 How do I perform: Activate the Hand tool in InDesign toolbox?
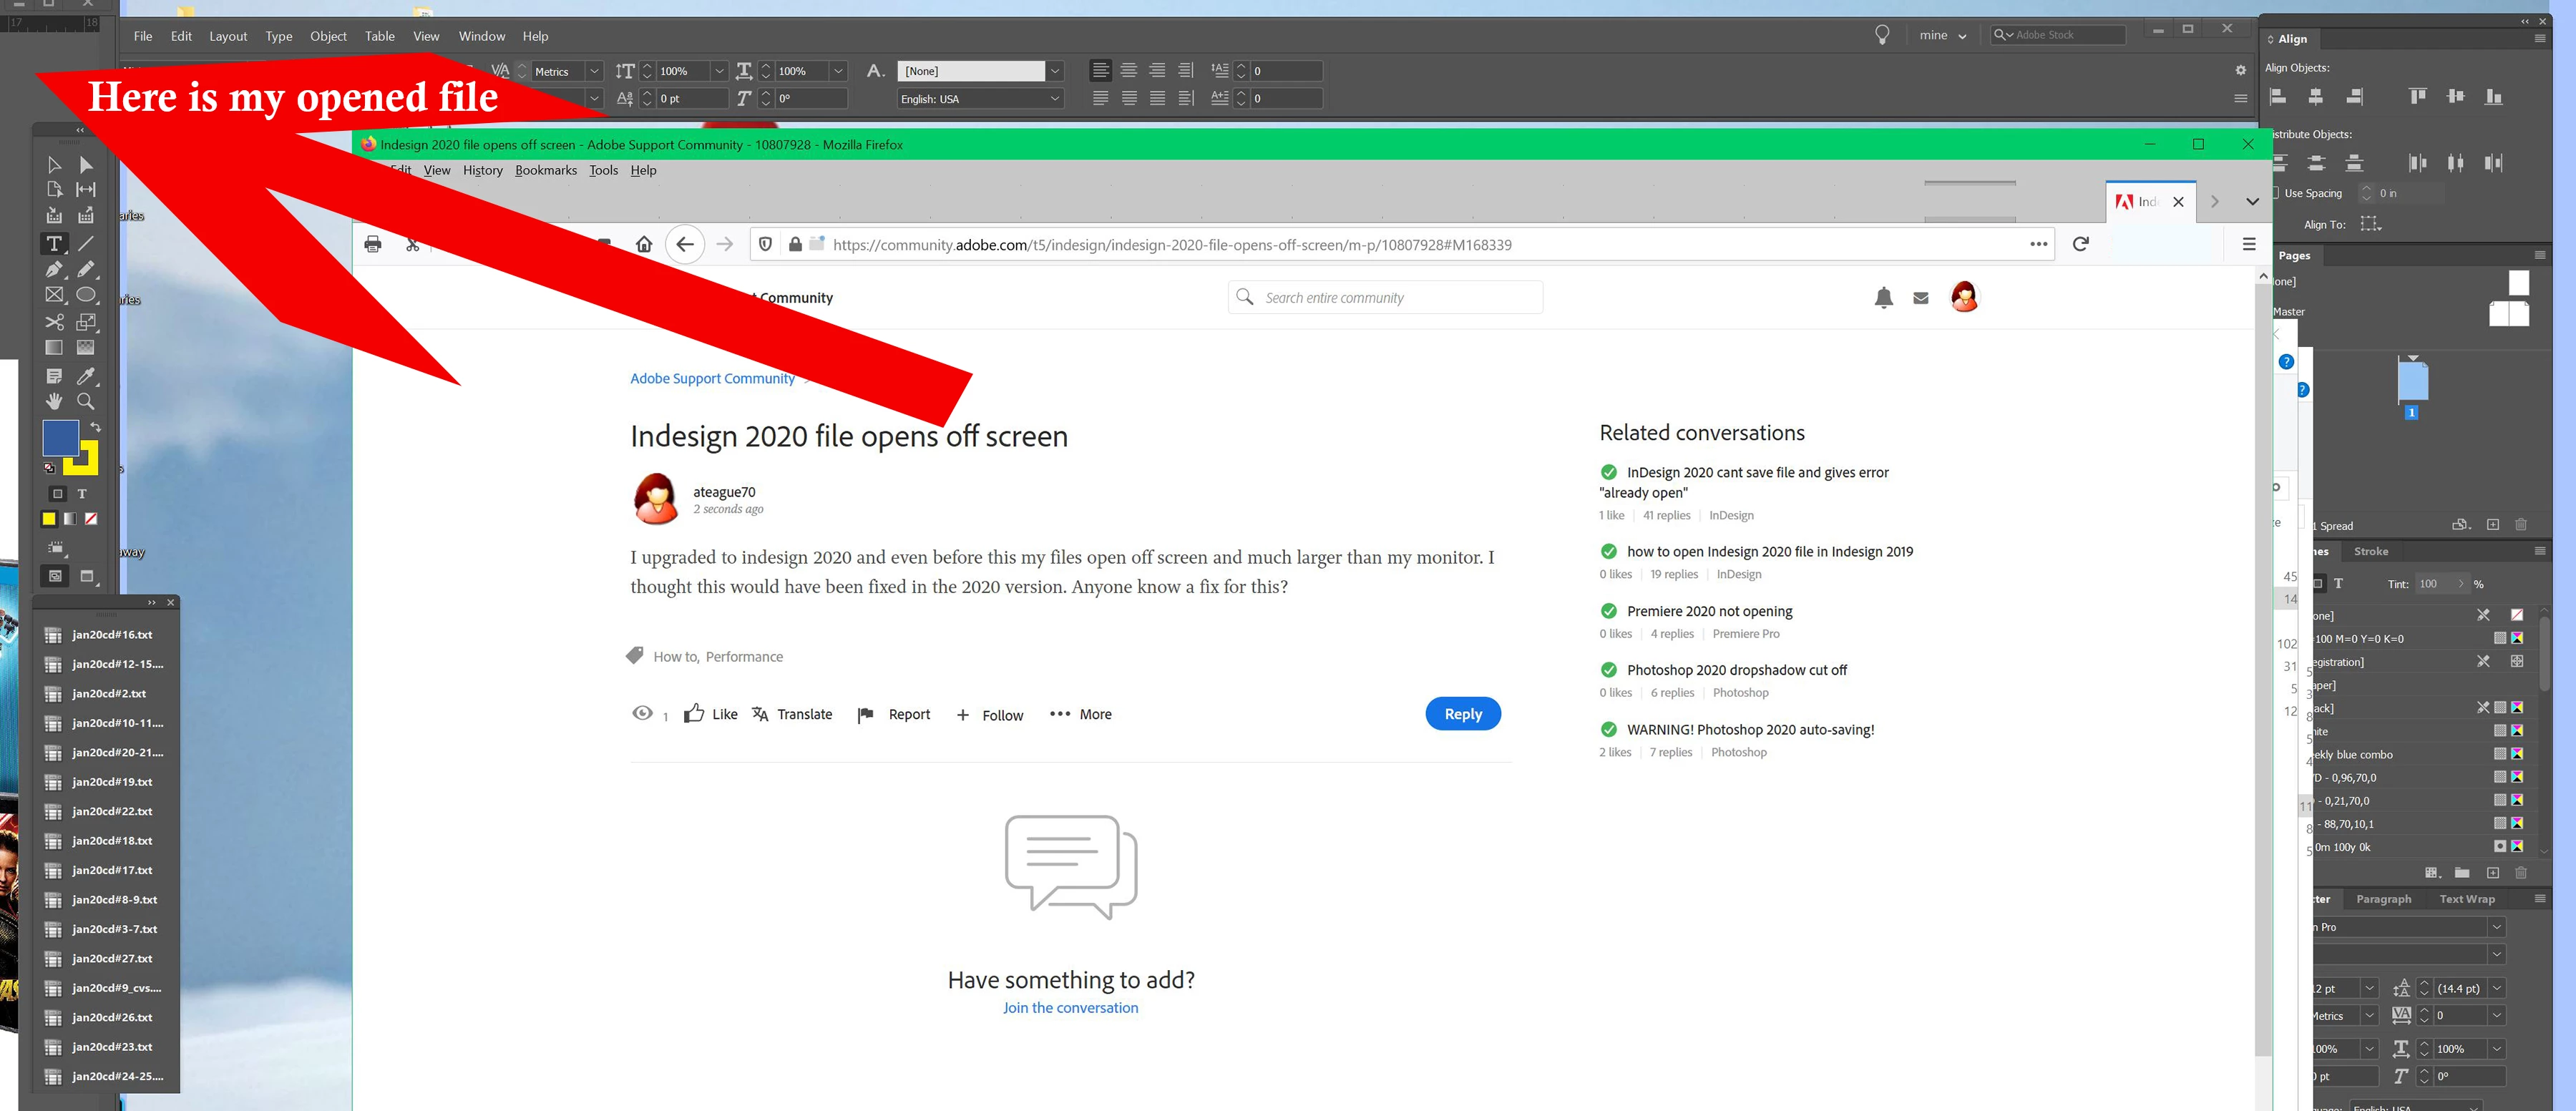[54, 401]
